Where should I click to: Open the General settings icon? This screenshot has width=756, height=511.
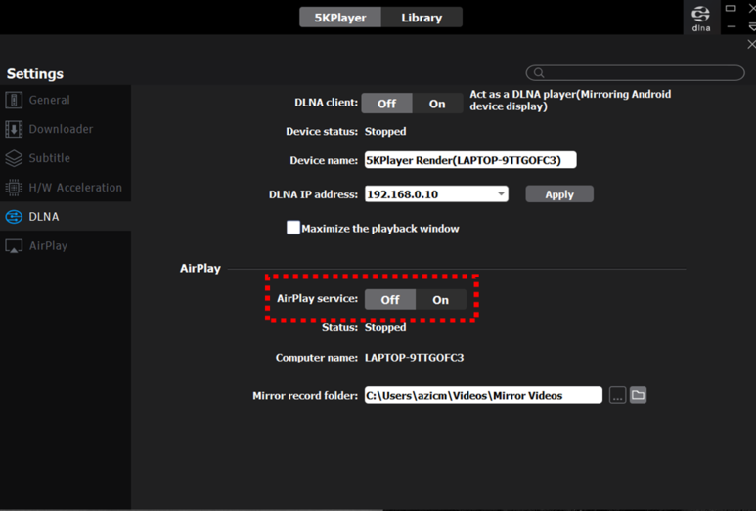14,101
